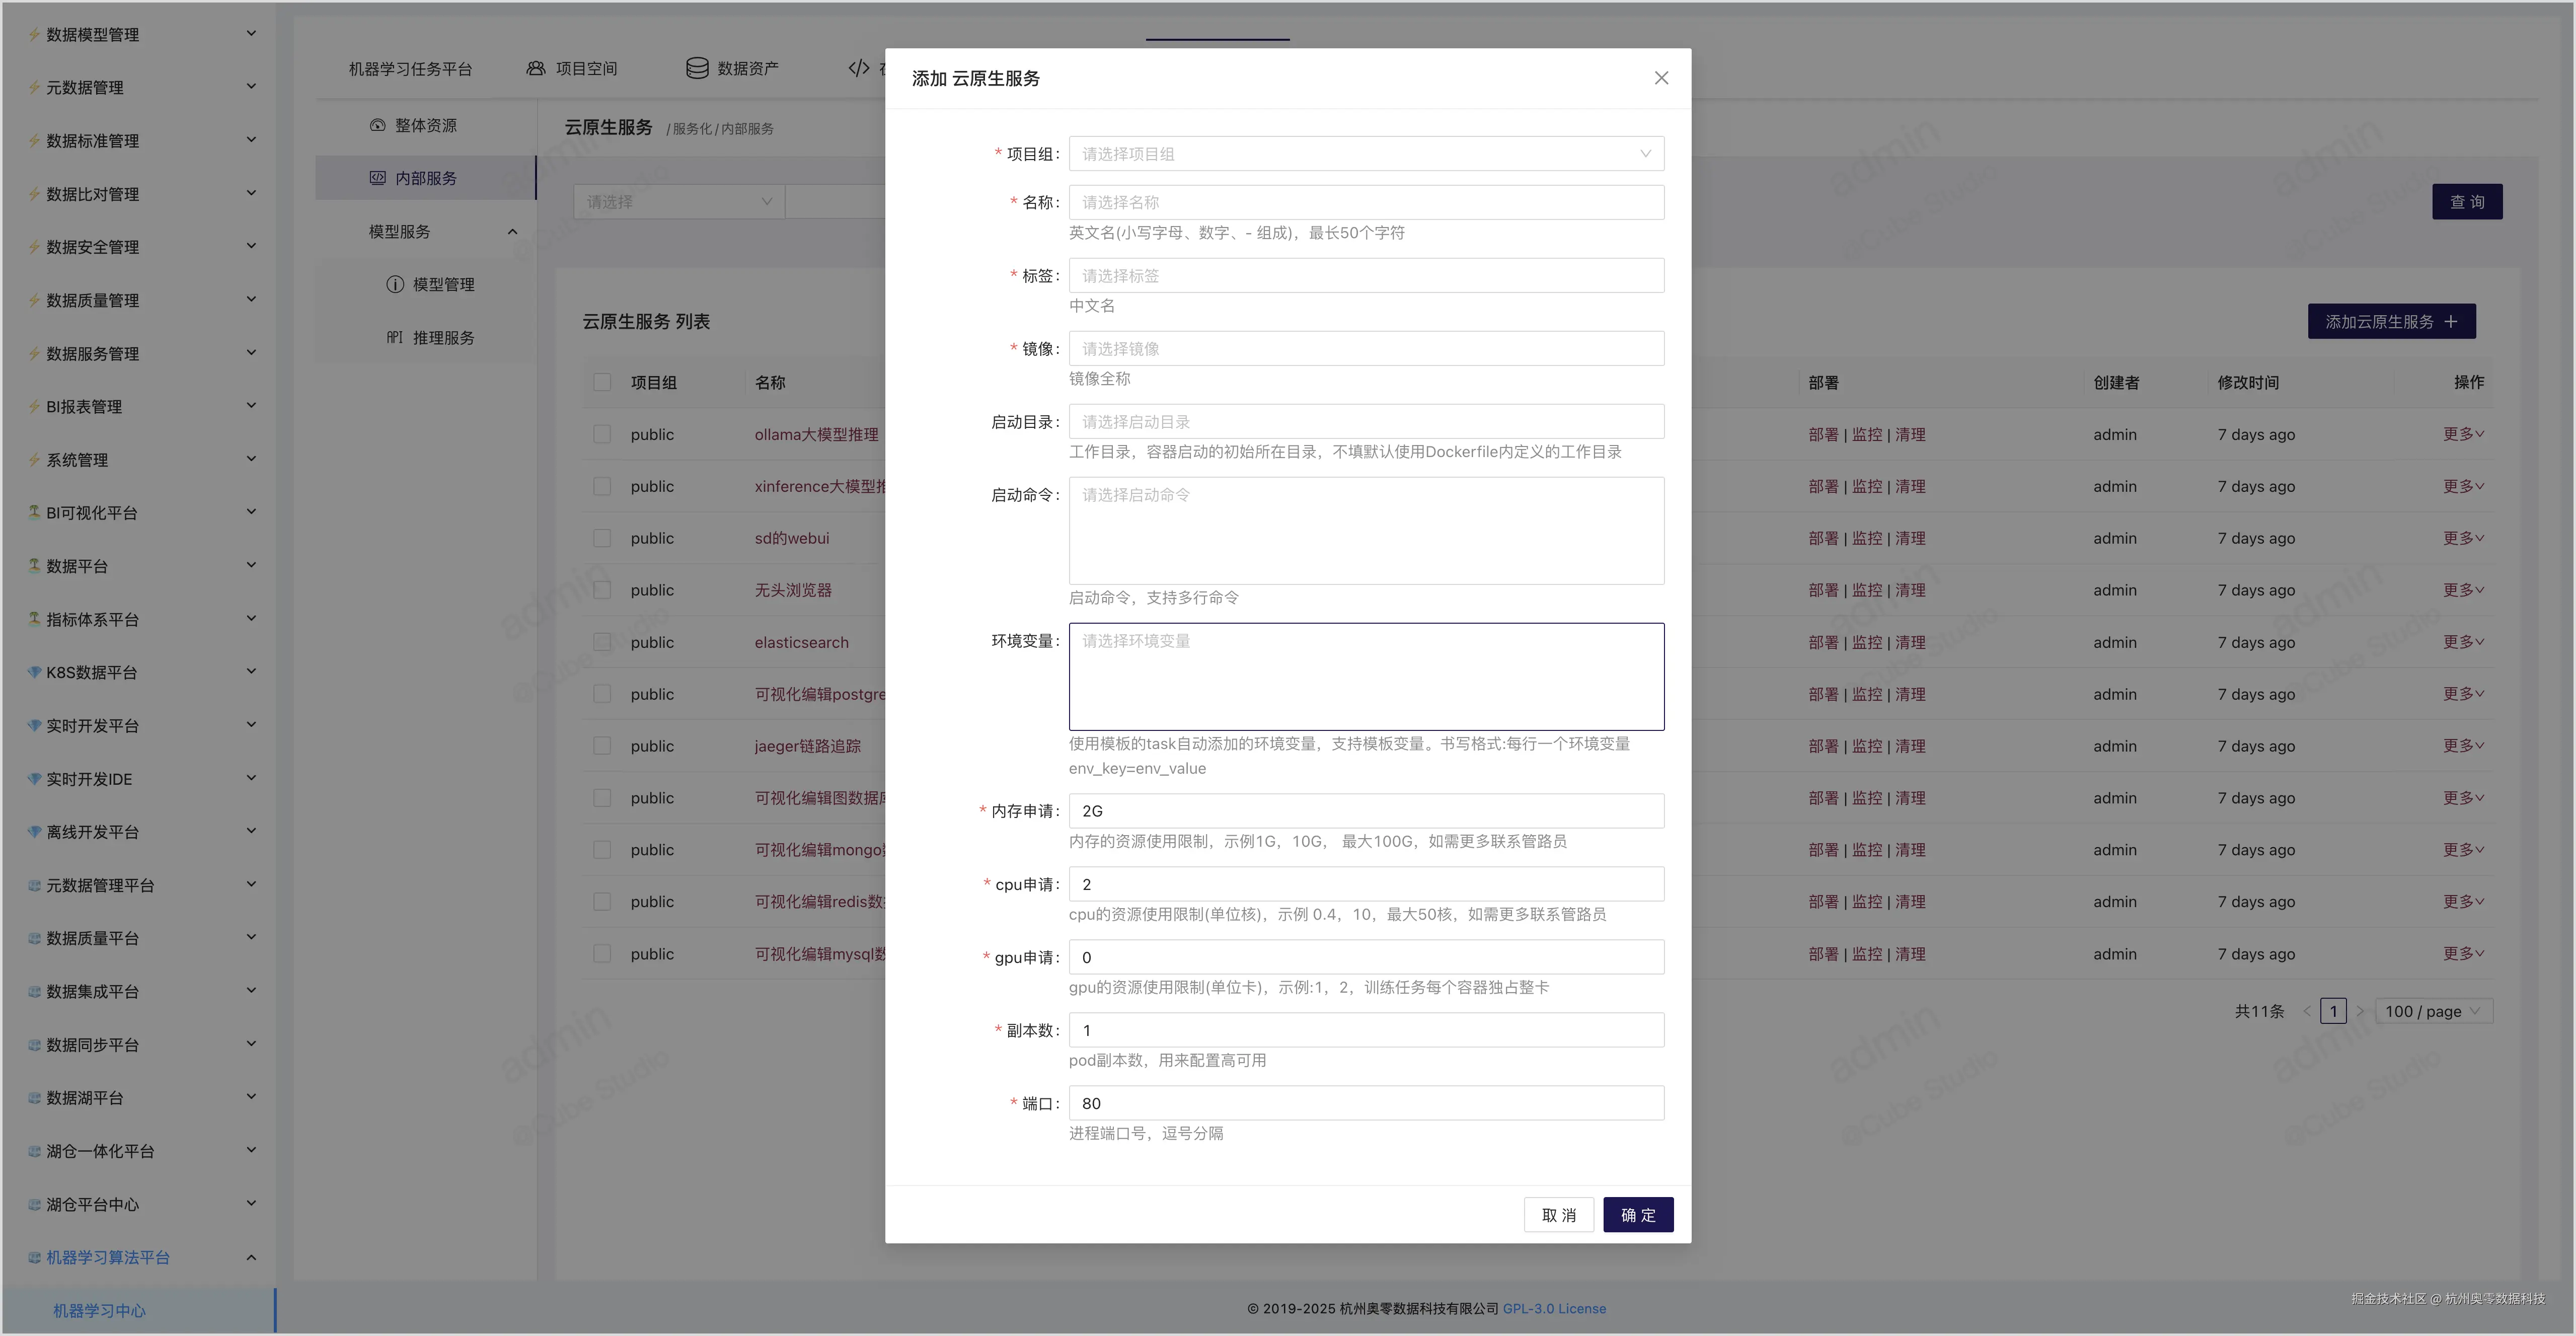This screenshot has height=1336, width=2576.
Task: Collapse the 模型服务 sidebar group
Action: point(512,231)
